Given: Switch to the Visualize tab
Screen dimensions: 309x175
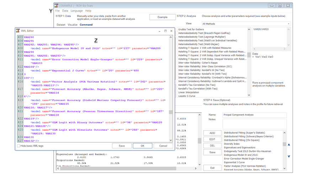Looking at the screenshot, I should (73, 25).
